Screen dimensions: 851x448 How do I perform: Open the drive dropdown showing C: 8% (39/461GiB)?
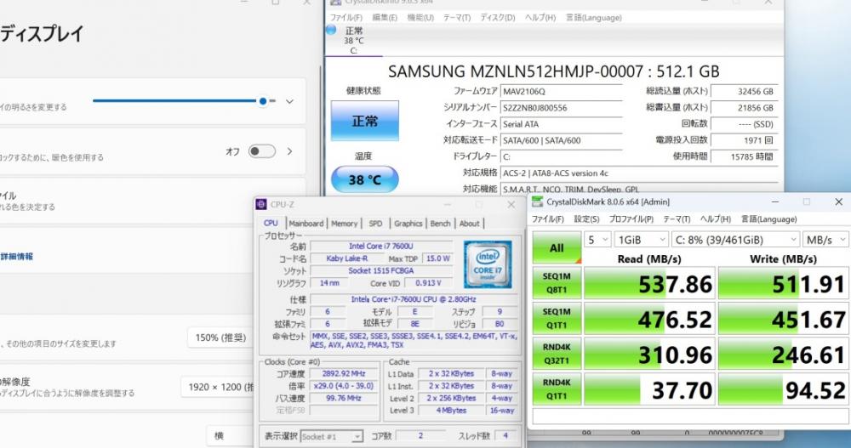click(x=735, y=240)
